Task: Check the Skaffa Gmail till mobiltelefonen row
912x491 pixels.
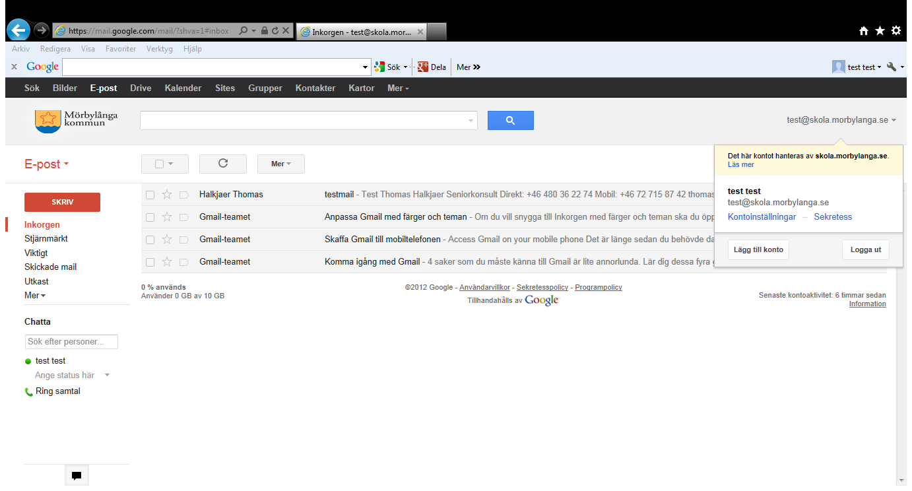Action: point(150,240)
